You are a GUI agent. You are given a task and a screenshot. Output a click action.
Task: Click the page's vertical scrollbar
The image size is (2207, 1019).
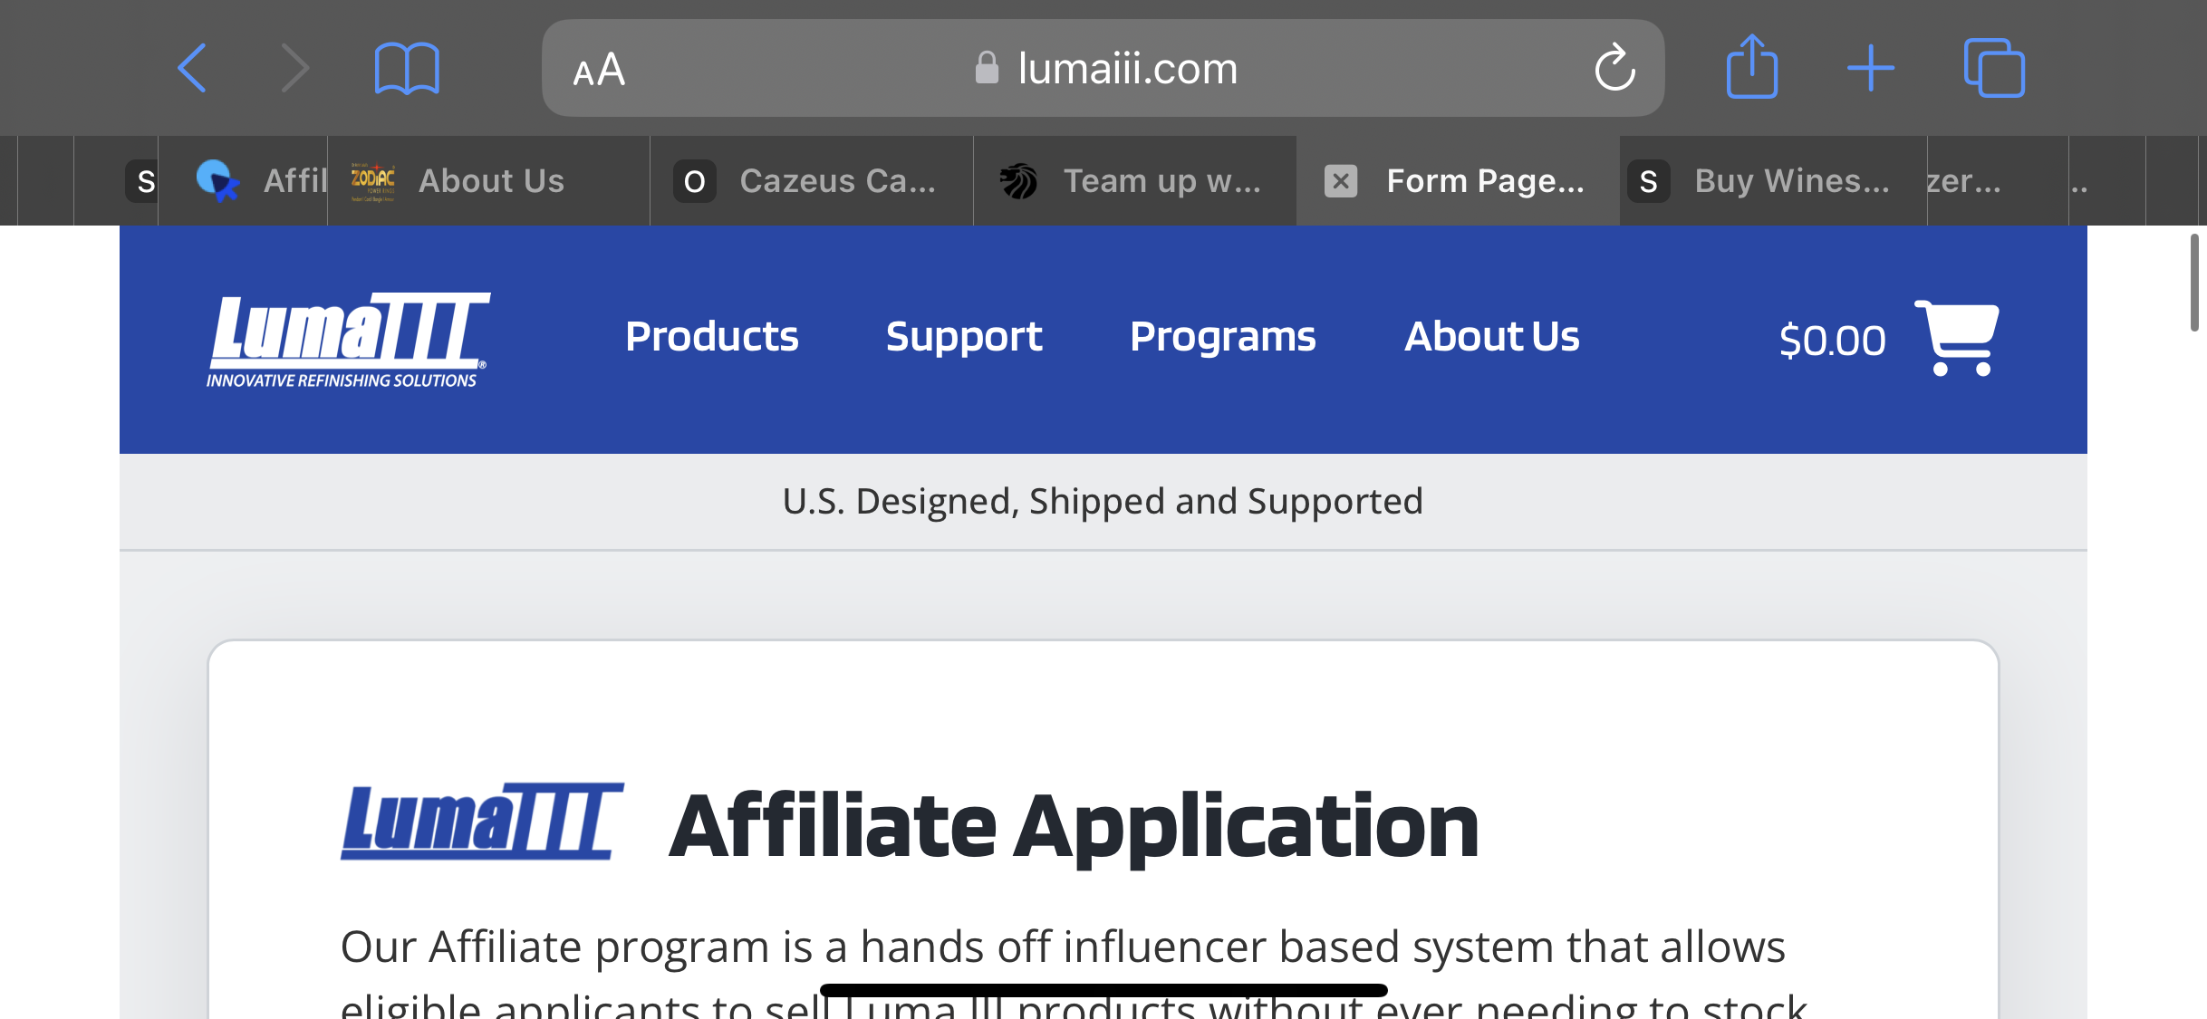point(2194,283)
